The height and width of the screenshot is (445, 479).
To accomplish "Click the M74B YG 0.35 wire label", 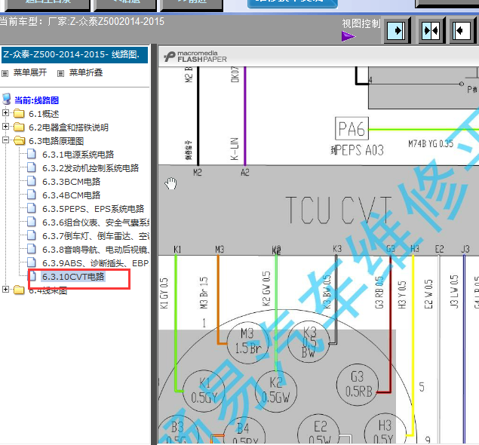I will (431, 143).
